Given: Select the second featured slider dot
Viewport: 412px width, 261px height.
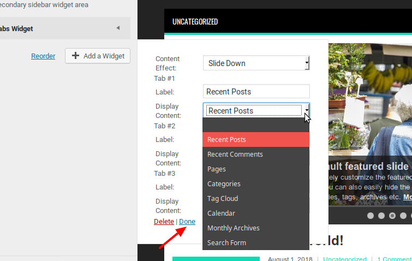Looking at the screenshot, I should tap(381, 216).
